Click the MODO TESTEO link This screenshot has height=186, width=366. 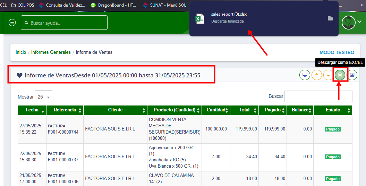pyautogui.click(x=337, y=52)
